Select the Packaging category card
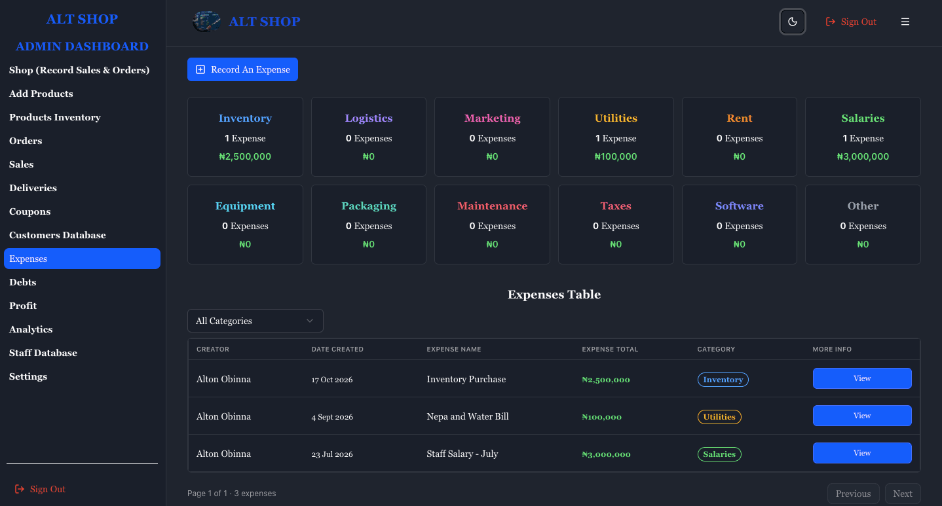The image size is (942, 506). click(x=369, y=225)
